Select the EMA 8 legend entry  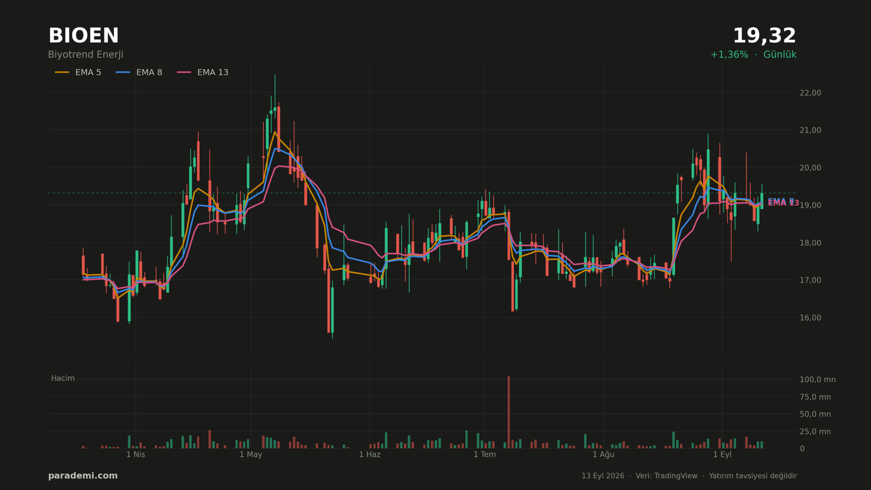(x=139, y=72)
